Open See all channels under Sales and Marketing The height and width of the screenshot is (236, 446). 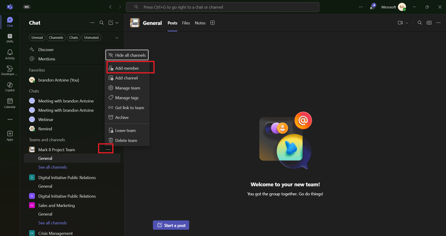pyautogui.click(x=53, y=223)
